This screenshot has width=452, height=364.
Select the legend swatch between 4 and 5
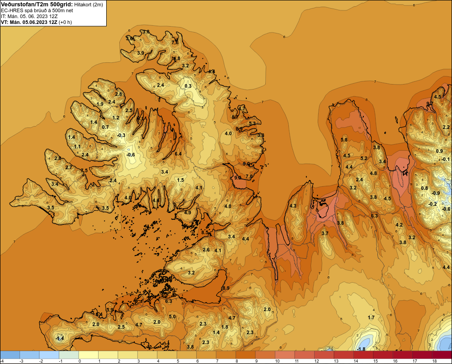tap(167, 355)
